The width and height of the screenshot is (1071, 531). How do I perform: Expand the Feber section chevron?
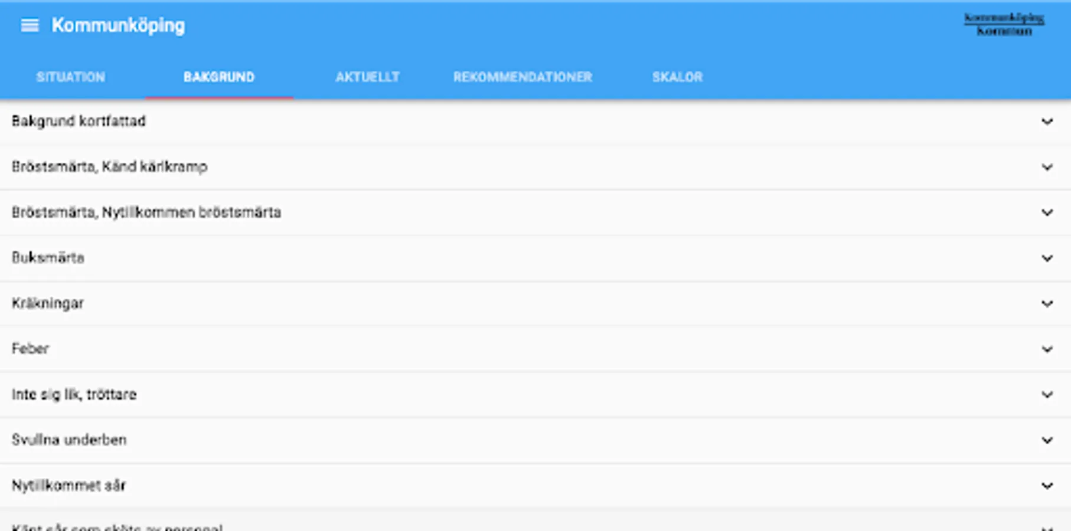point(1047,349)
